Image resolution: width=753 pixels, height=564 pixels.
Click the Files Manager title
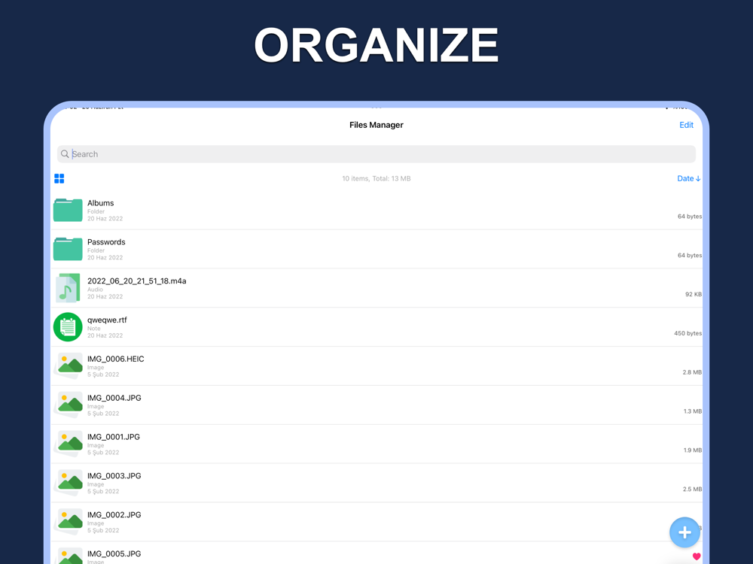click(x=376, y=125)
